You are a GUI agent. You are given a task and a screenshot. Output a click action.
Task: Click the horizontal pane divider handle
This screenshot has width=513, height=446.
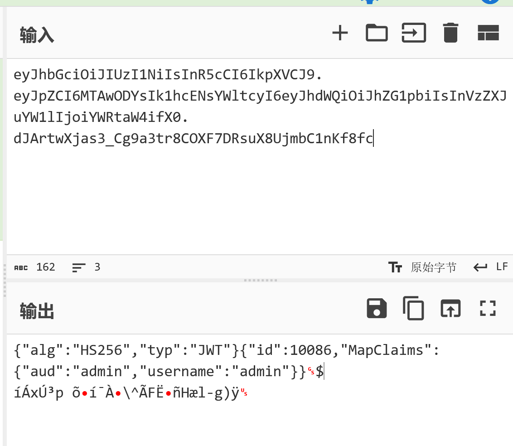[x=261, y=281]
